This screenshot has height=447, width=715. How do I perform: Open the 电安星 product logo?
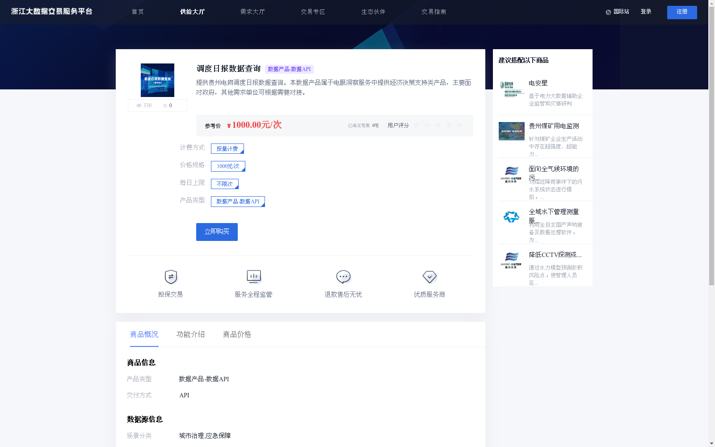pyautogui.click(x=512, y=89)
